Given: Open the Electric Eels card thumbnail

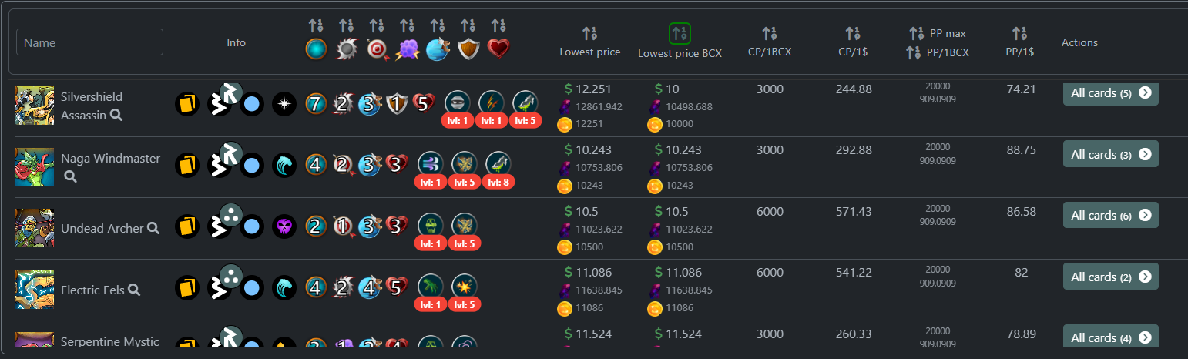Looking at the screenshot, I should (x=35, y=290).
